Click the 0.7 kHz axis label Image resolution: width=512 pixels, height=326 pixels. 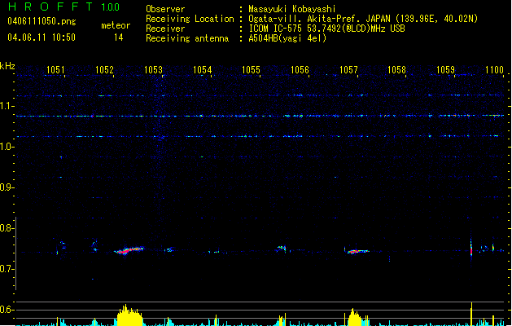click(x=7, y=269)
